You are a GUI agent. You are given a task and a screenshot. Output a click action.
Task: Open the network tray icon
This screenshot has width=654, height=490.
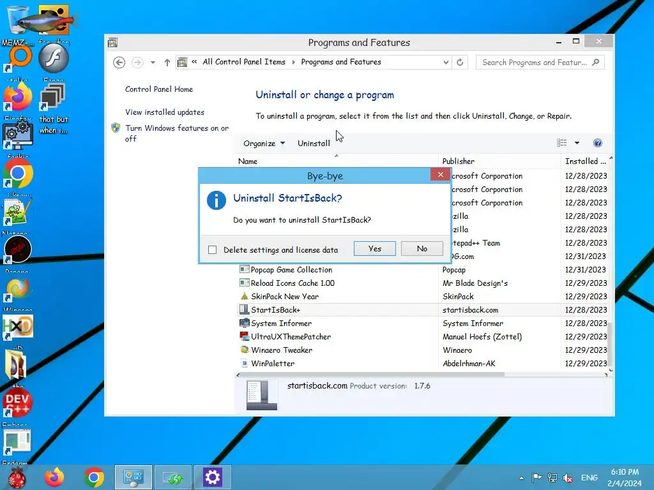pyautogui.click(x=552, y=478)
